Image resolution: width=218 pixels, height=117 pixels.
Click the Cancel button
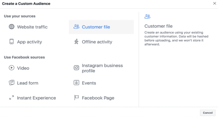click(208, 113)
